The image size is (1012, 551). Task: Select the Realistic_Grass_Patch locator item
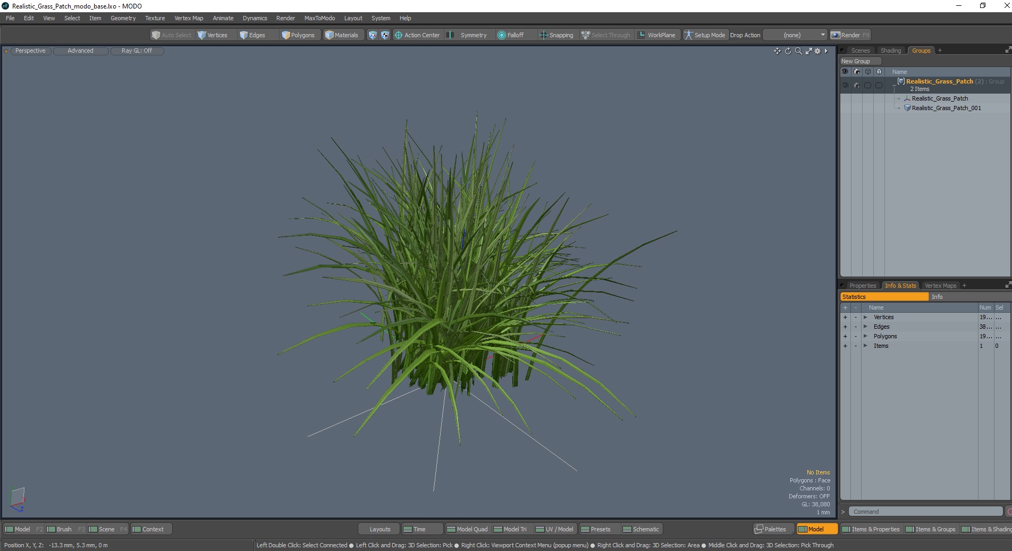click(940, 98)
